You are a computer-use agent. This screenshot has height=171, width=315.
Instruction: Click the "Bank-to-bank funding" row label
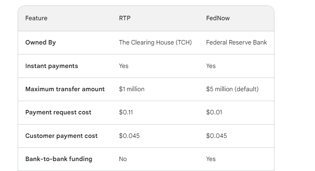pos(59,159)
